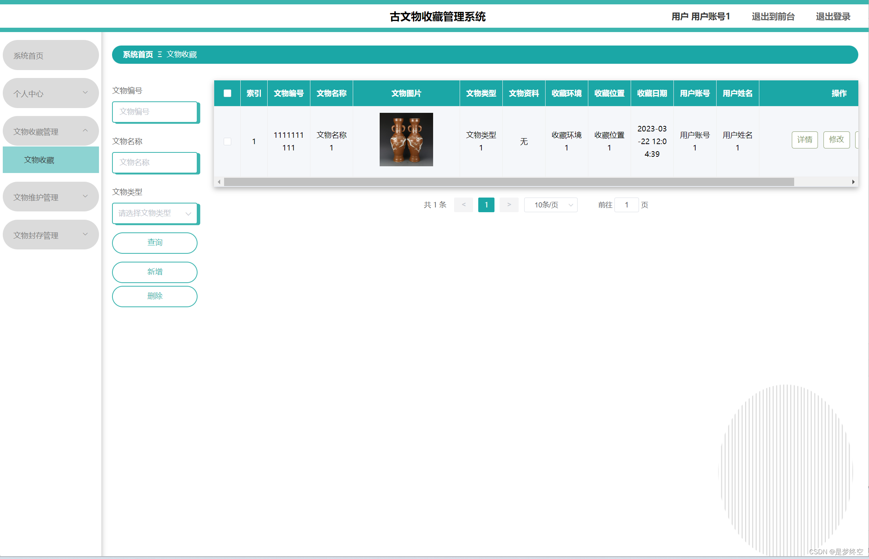Click the scrollbar right arrow

[853, 182]
